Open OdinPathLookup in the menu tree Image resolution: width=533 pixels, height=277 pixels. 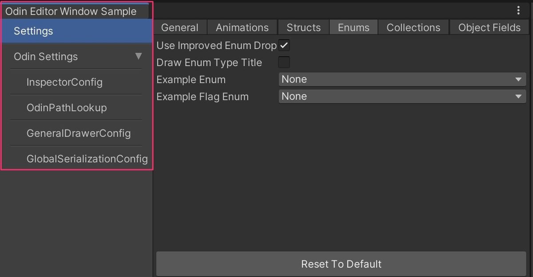[77, 108]
